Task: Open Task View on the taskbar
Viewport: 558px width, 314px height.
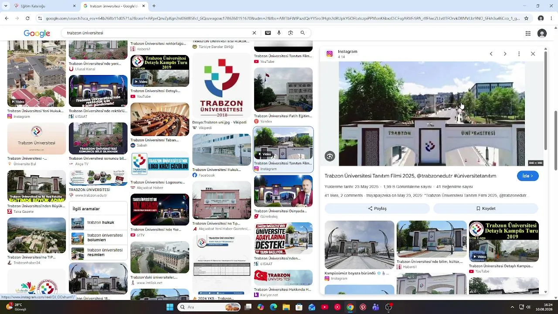Action: point(248,307)
